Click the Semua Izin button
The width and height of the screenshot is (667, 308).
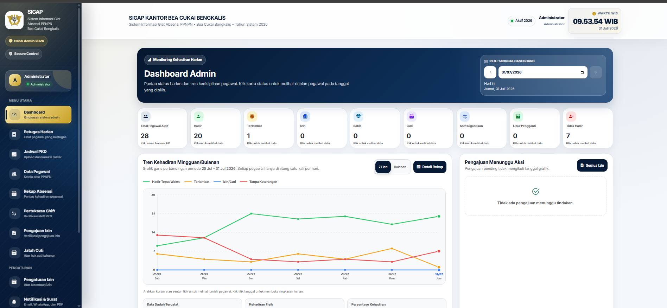pyautogui.click(x=592, y=166)
